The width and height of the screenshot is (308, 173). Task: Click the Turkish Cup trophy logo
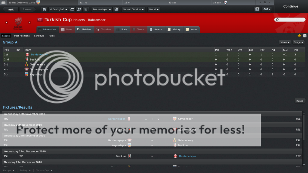(x=18, y=23)
